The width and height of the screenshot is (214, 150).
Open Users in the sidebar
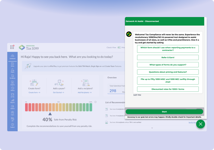point(12,113)
